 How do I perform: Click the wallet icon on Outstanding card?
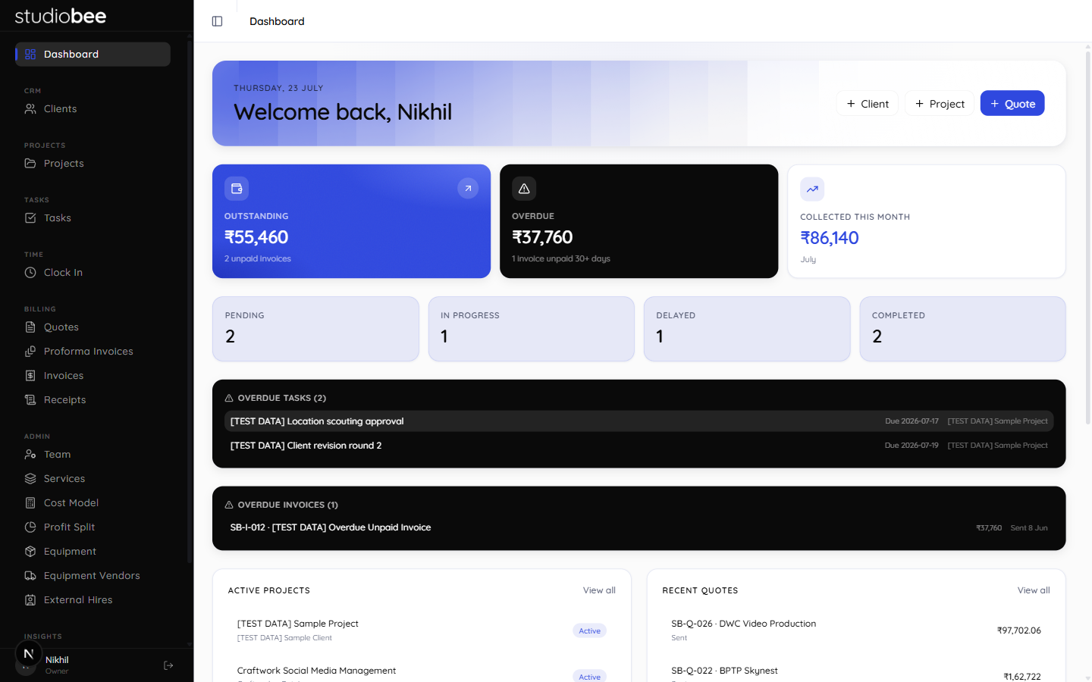tap(237, 189)
